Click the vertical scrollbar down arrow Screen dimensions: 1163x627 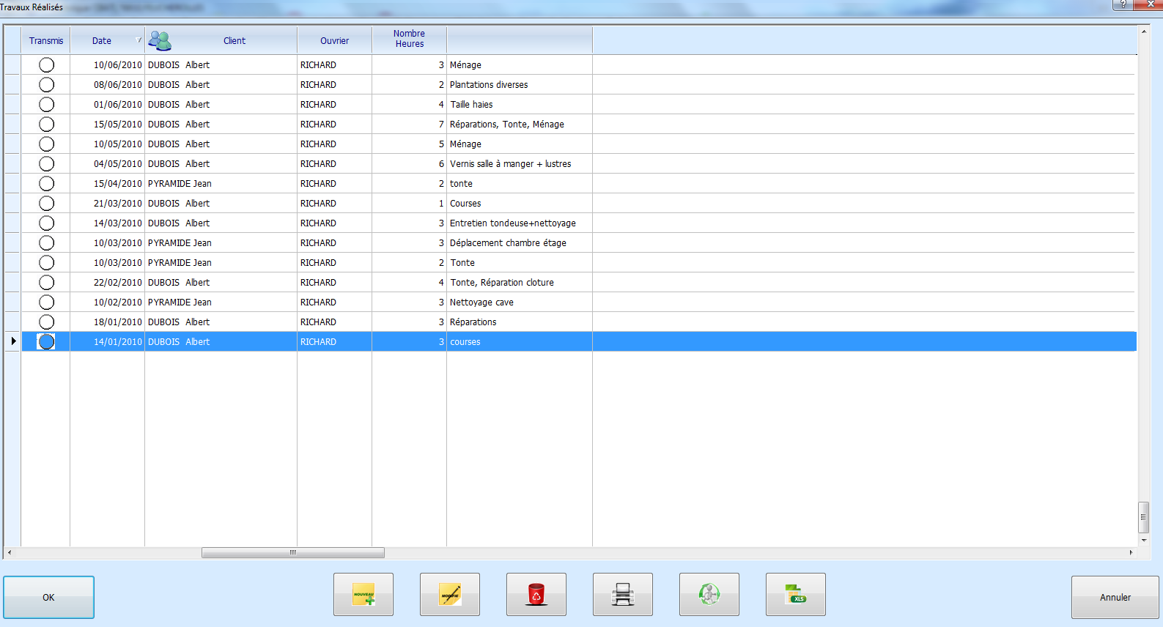1143,541
